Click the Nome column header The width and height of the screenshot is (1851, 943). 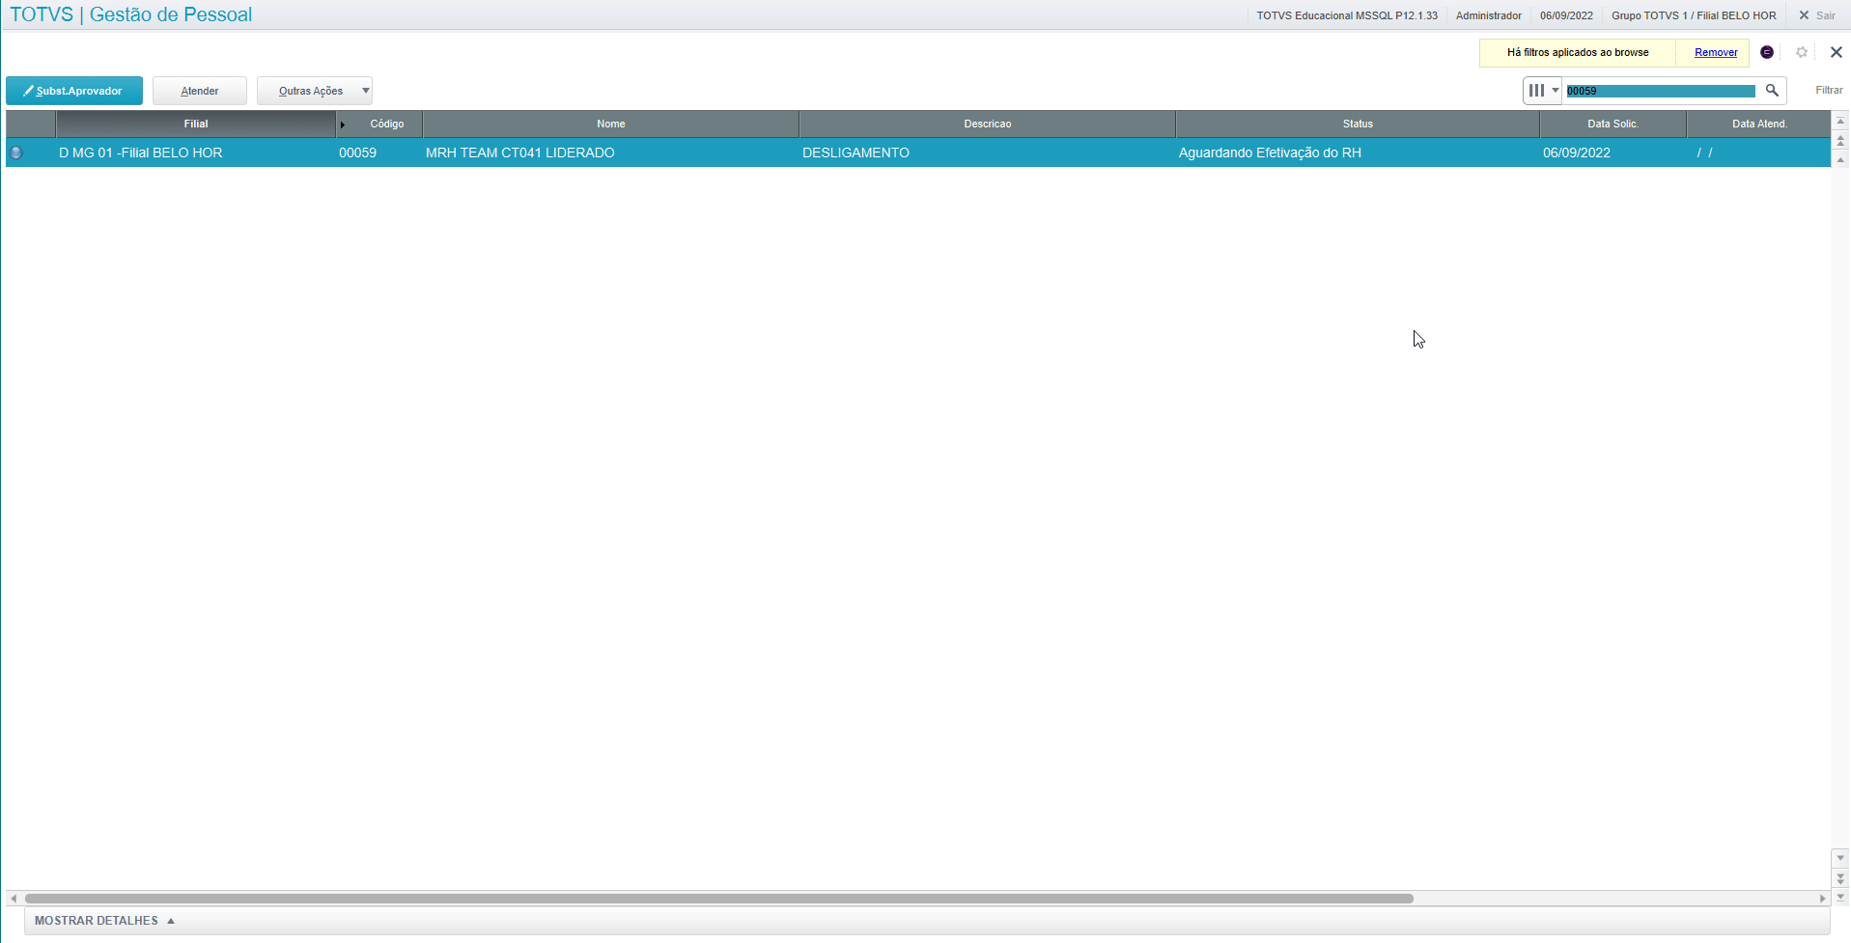pyautogui.click(x=611, y=124)
